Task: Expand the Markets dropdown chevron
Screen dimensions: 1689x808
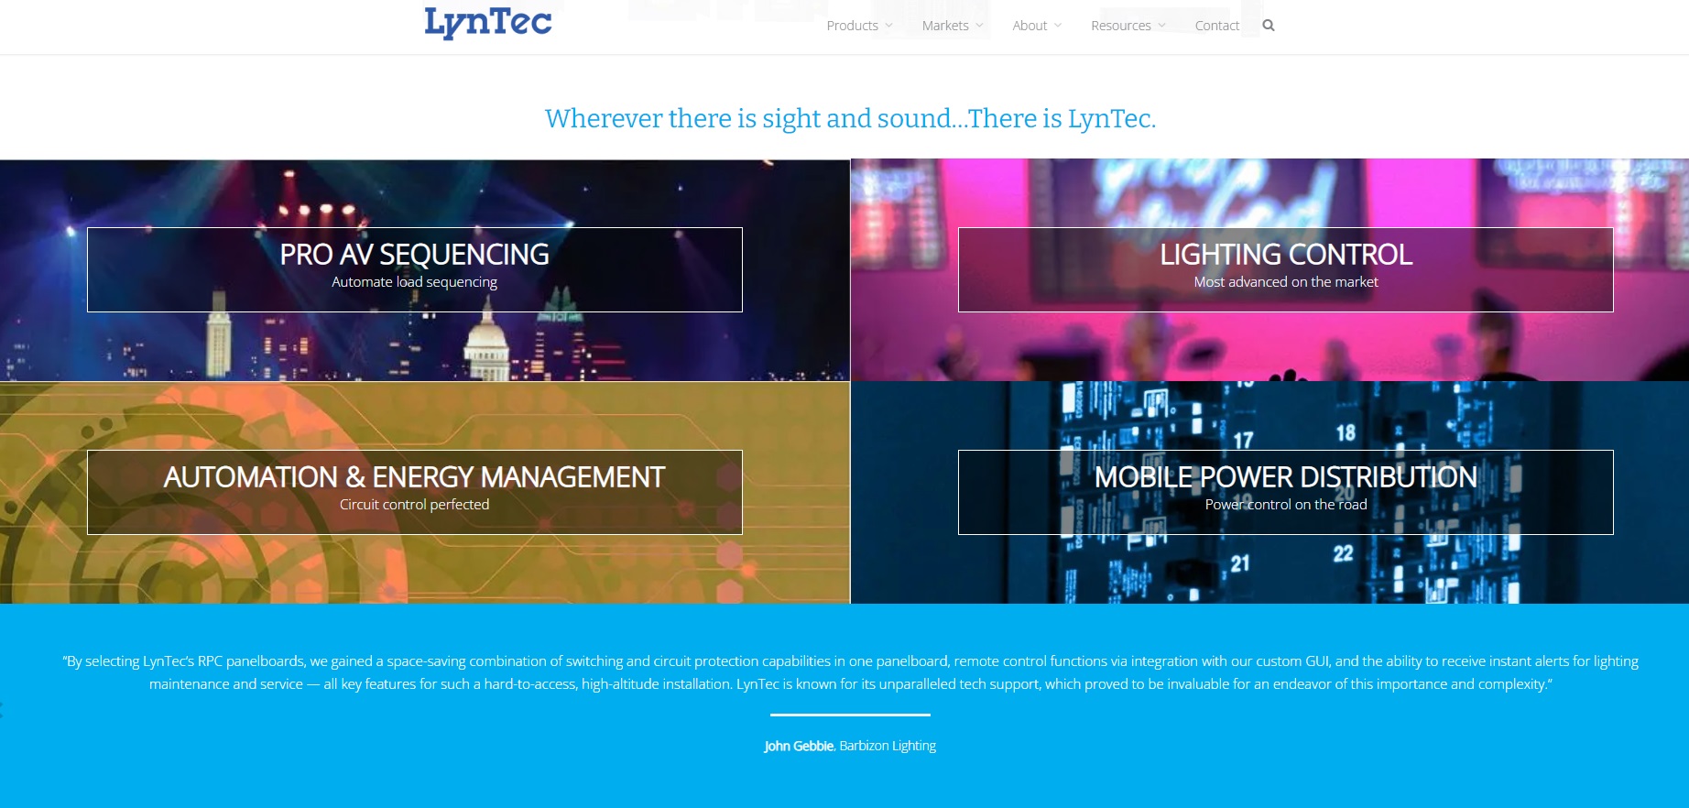Action: (979, 26)
